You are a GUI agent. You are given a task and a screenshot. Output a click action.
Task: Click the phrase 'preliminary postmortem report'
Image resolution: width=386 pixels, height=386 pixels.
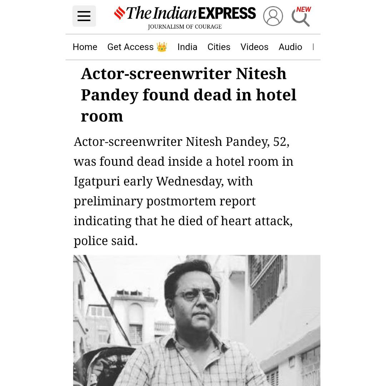click(x=164, y=201)
